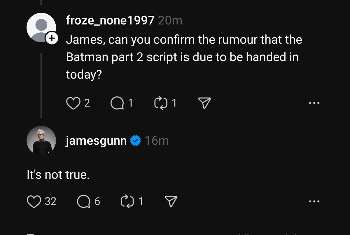The width and height of the screenshot is (350, 235).
Task: Open more options menu for jamesgunn's reply
Action: tap(314, 202)
